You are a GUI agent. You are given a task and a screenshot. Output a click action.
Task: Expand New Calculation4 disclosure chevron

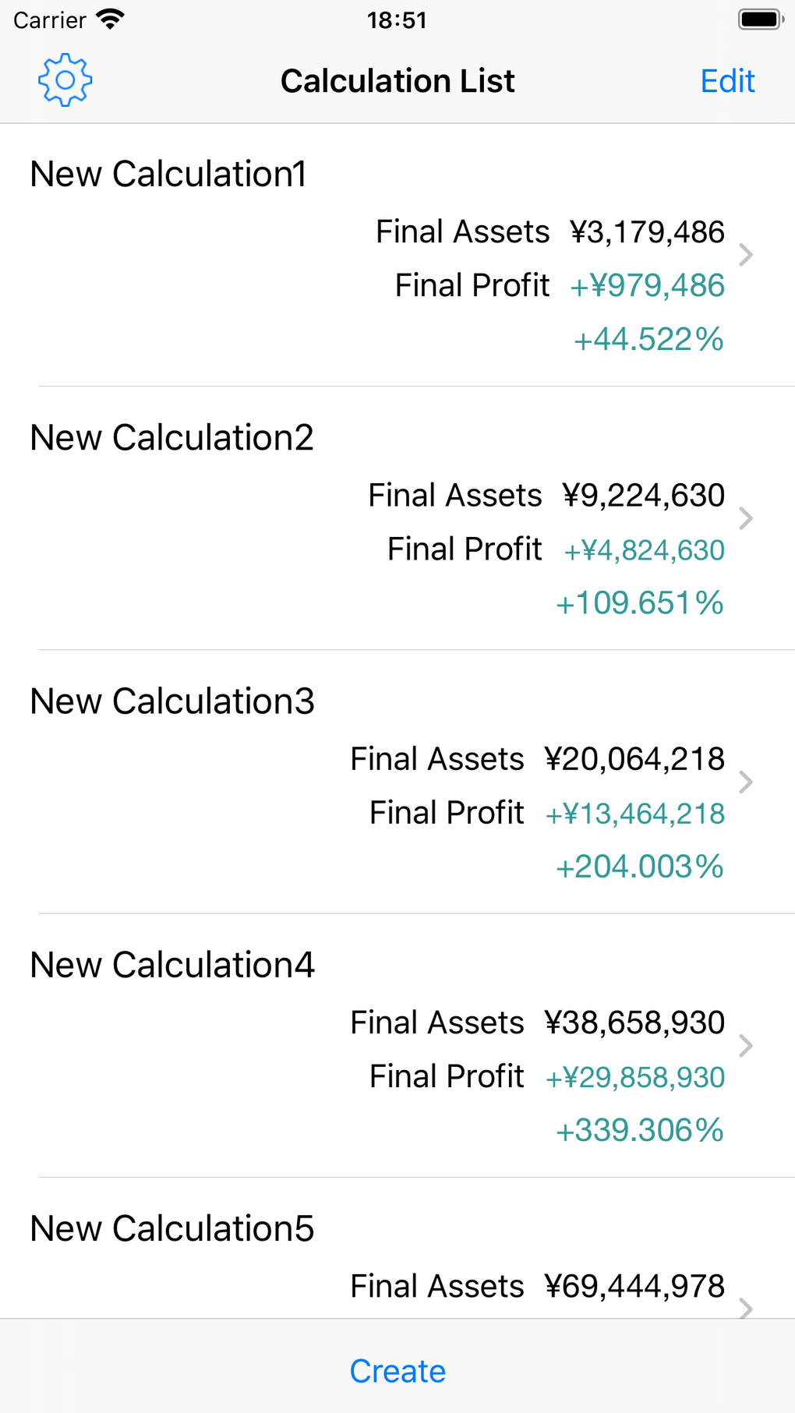click(746, 1045)
